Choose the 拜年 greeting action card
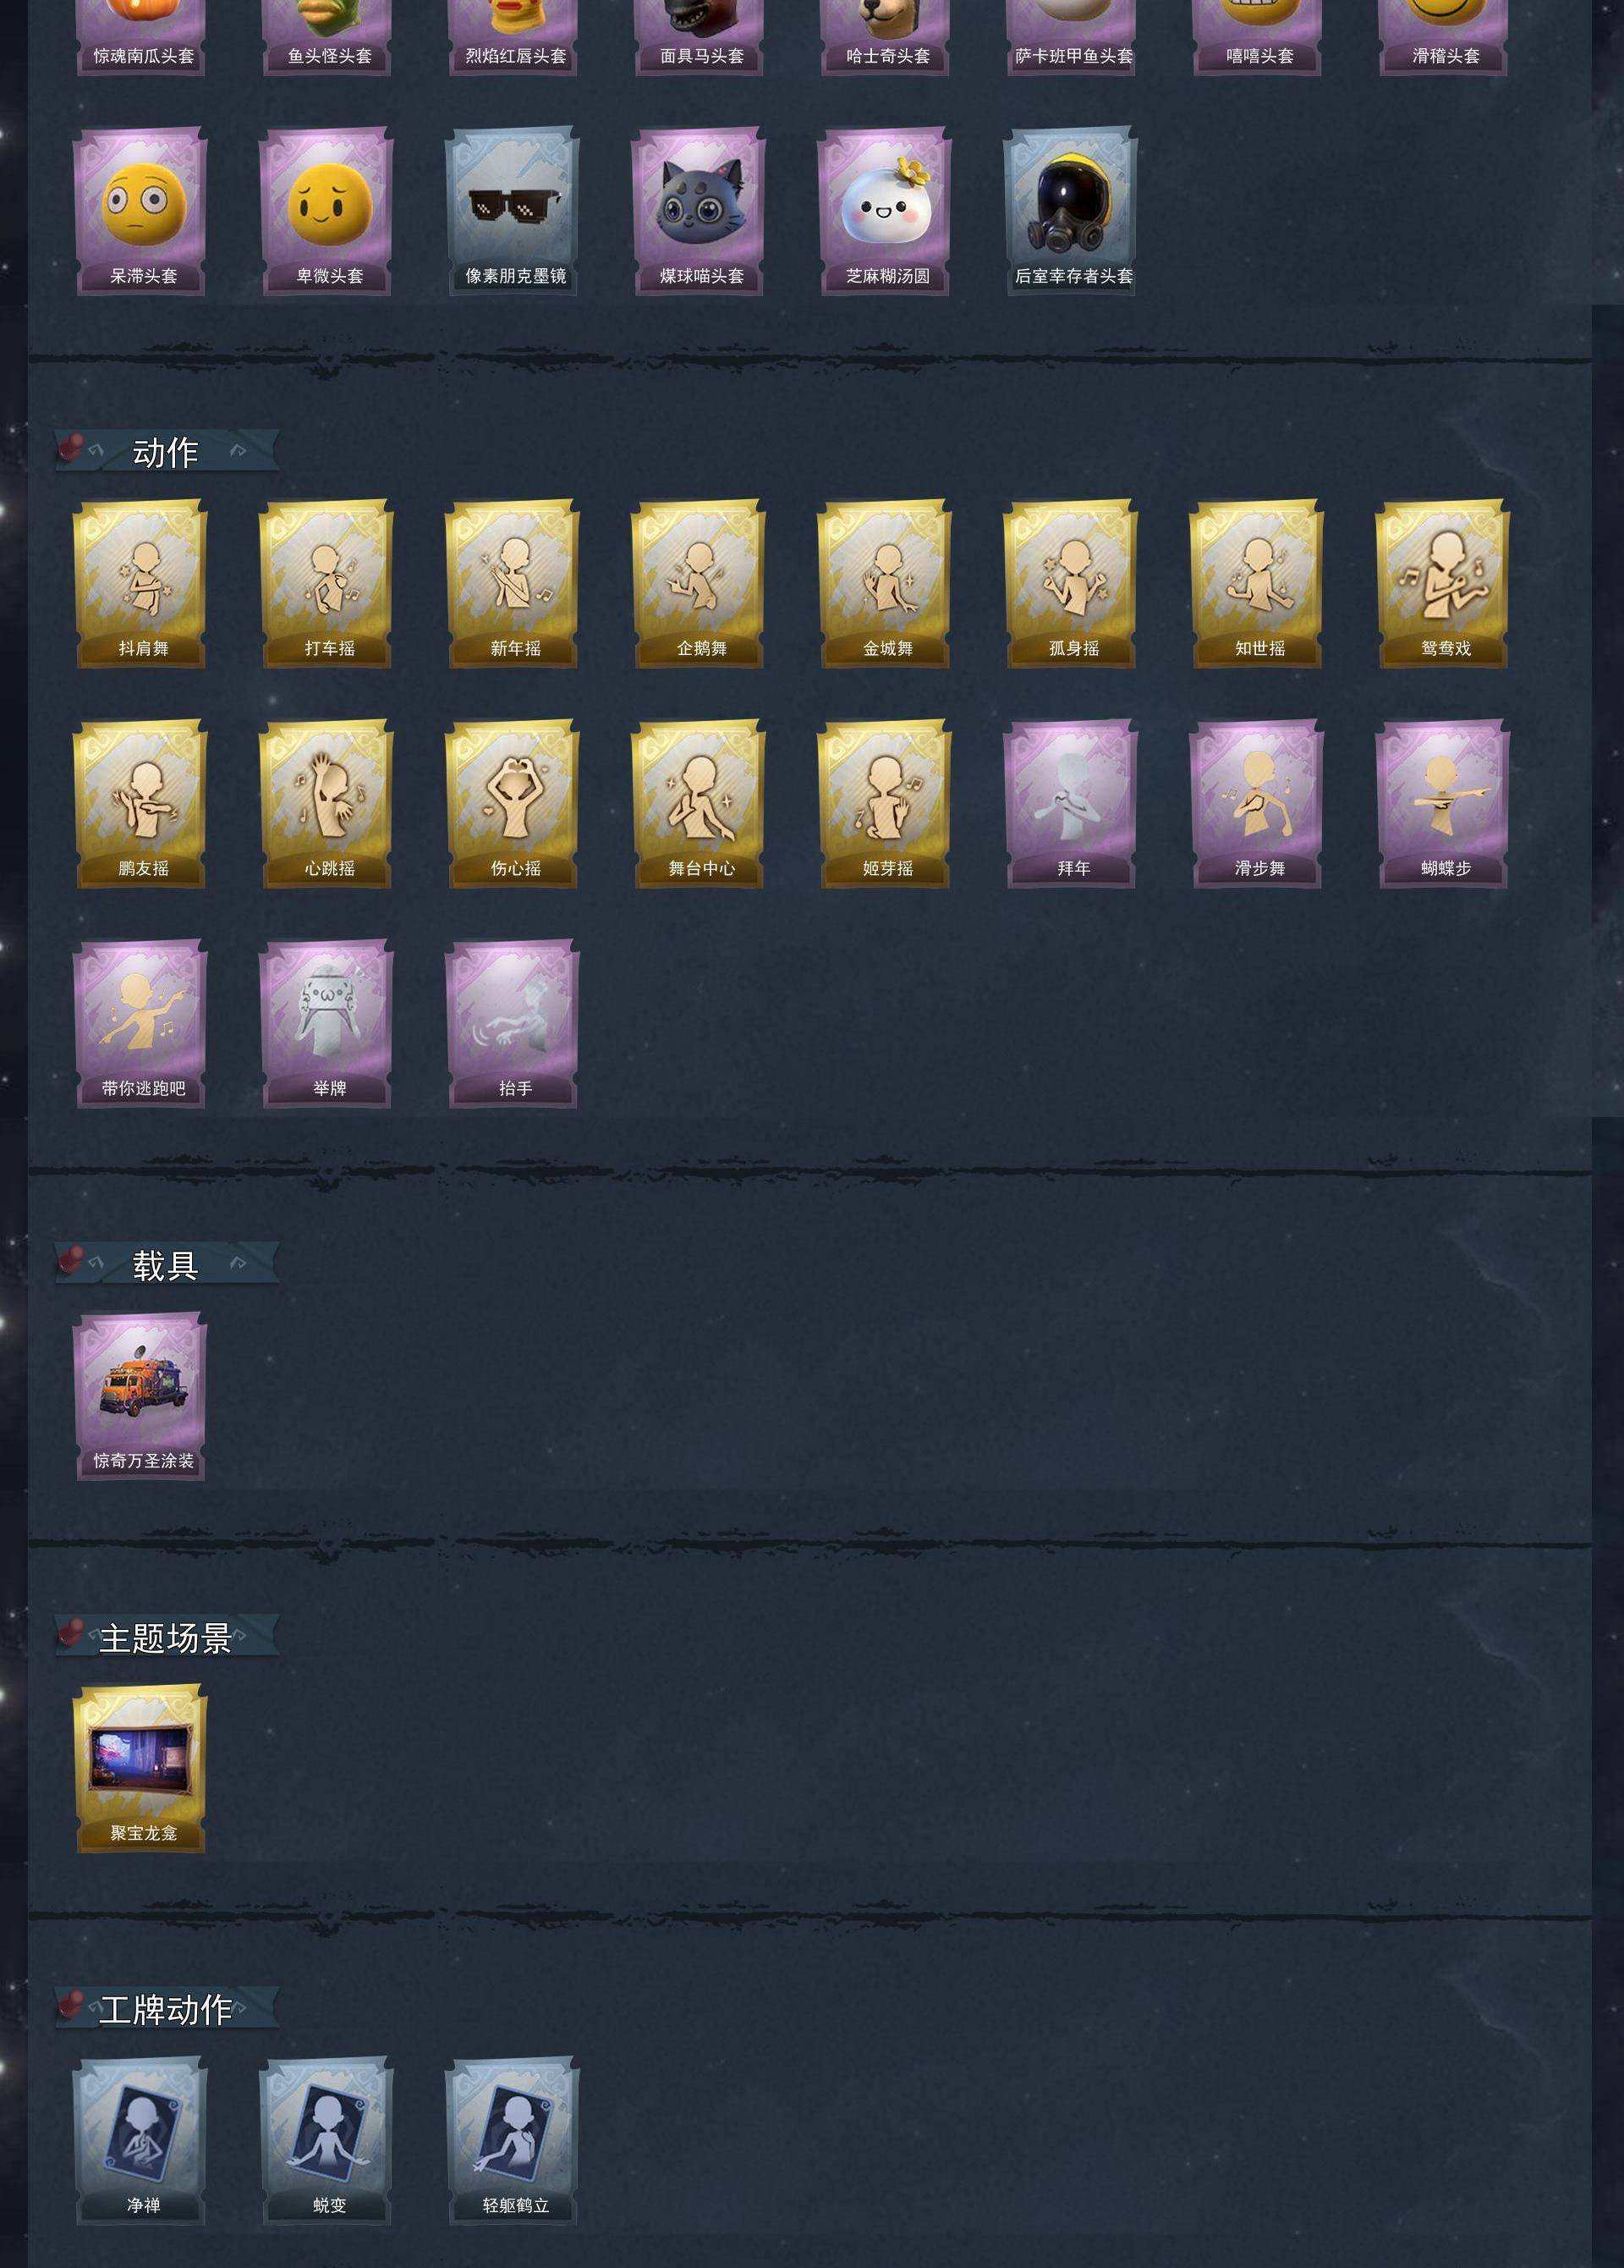The width and height of the screenshot is (1624, 2268). click(x=1070, y=804)
